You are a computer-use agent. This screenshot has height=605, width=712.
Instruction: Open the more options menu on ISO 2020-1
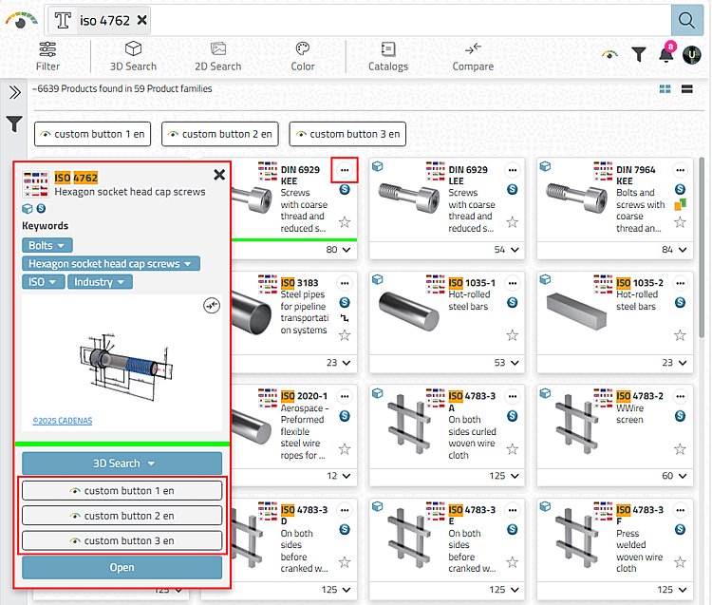[345, 396]
